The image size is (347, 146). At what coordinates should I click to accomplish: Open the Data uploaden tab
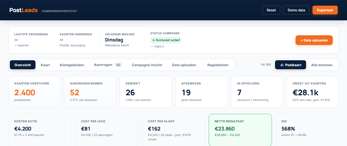coord(184,65)
